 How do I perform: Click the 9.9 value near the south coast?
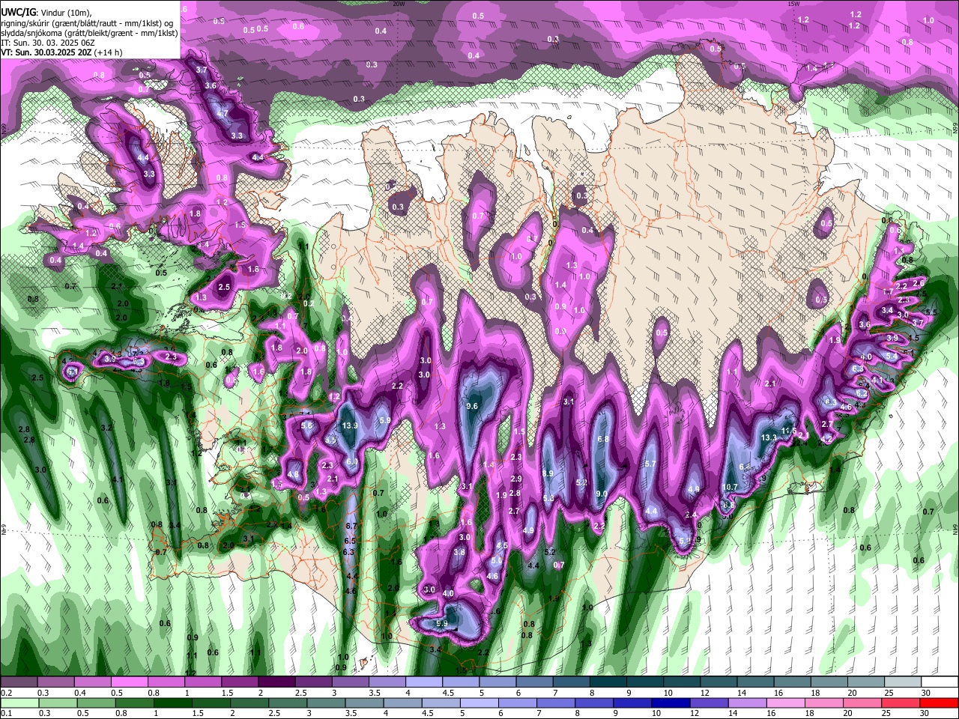coord(441,624)
